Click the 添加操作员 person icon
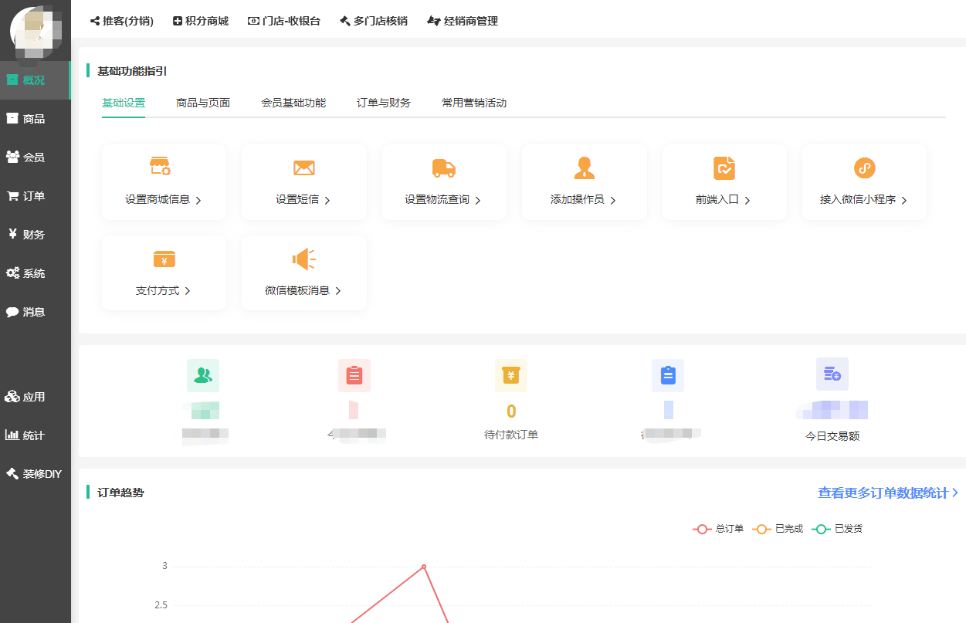 click(x=585, y=168)
